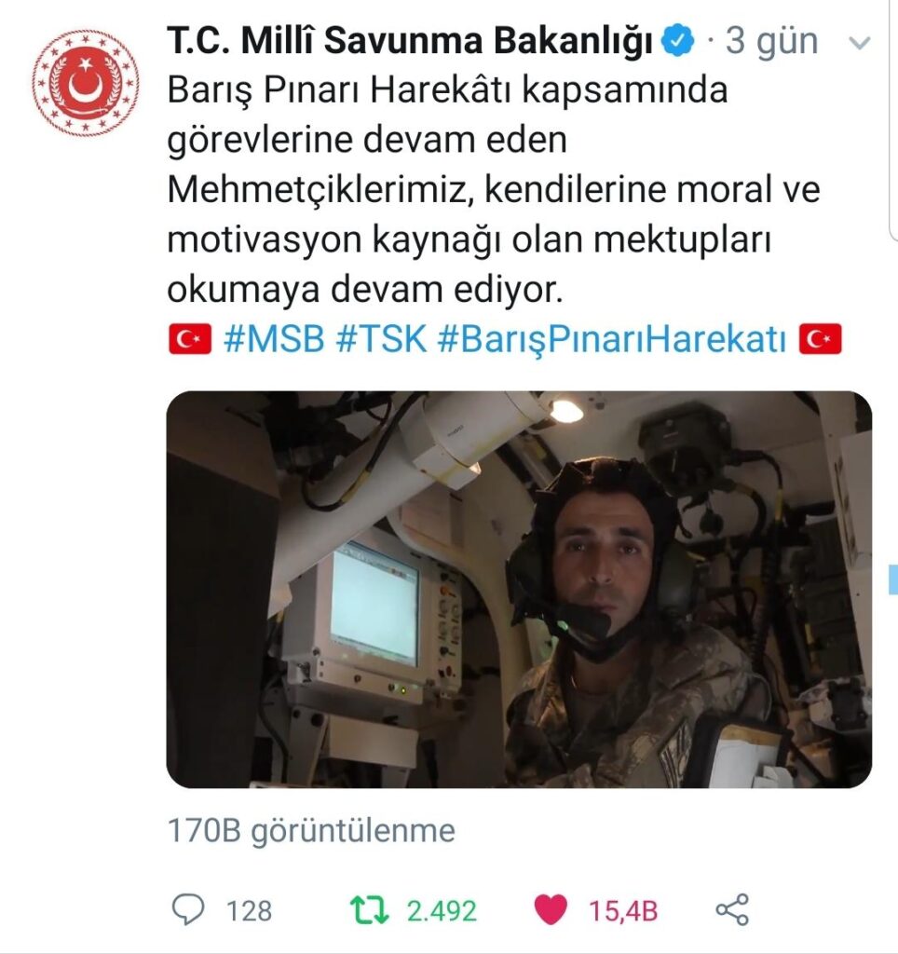898x954 pixels.
Task: View the 2.492 retweets count
Action: point(442,911)
